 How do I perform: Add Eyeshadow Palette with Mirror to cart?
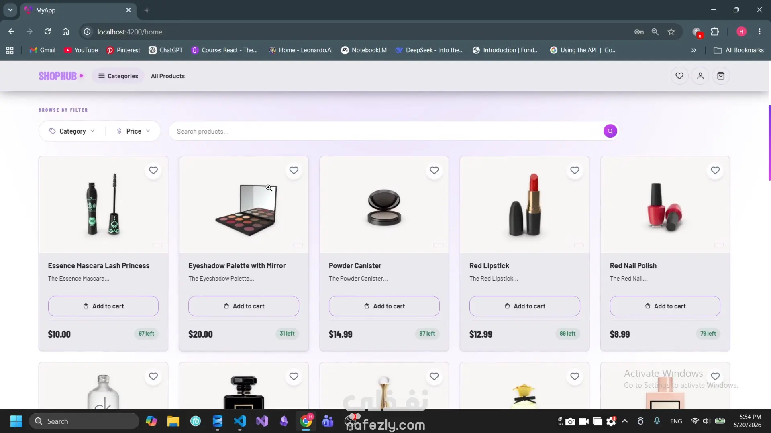pyautogui.click(x=244, y=306)
